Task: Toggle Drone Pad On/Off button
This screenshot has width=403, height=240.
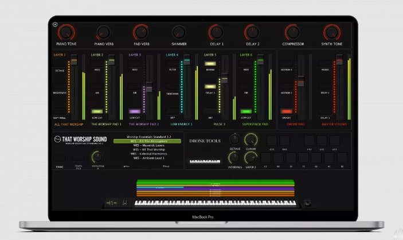Action: coord(286,111)
